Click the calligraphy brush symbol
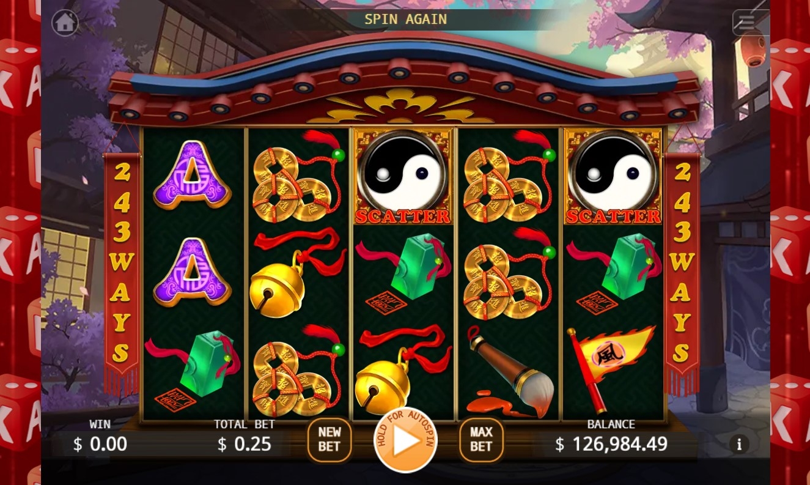The image size is (810, 485). click(508, 371)
